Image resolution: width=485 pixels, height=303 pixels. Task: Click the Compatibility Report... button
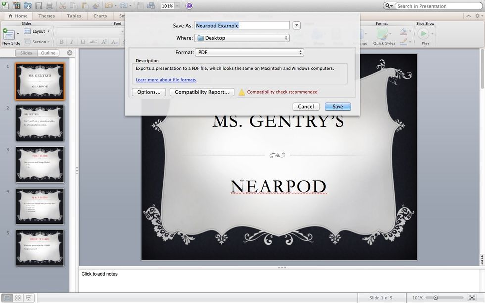pyautogui.click(x=202, y=92)
